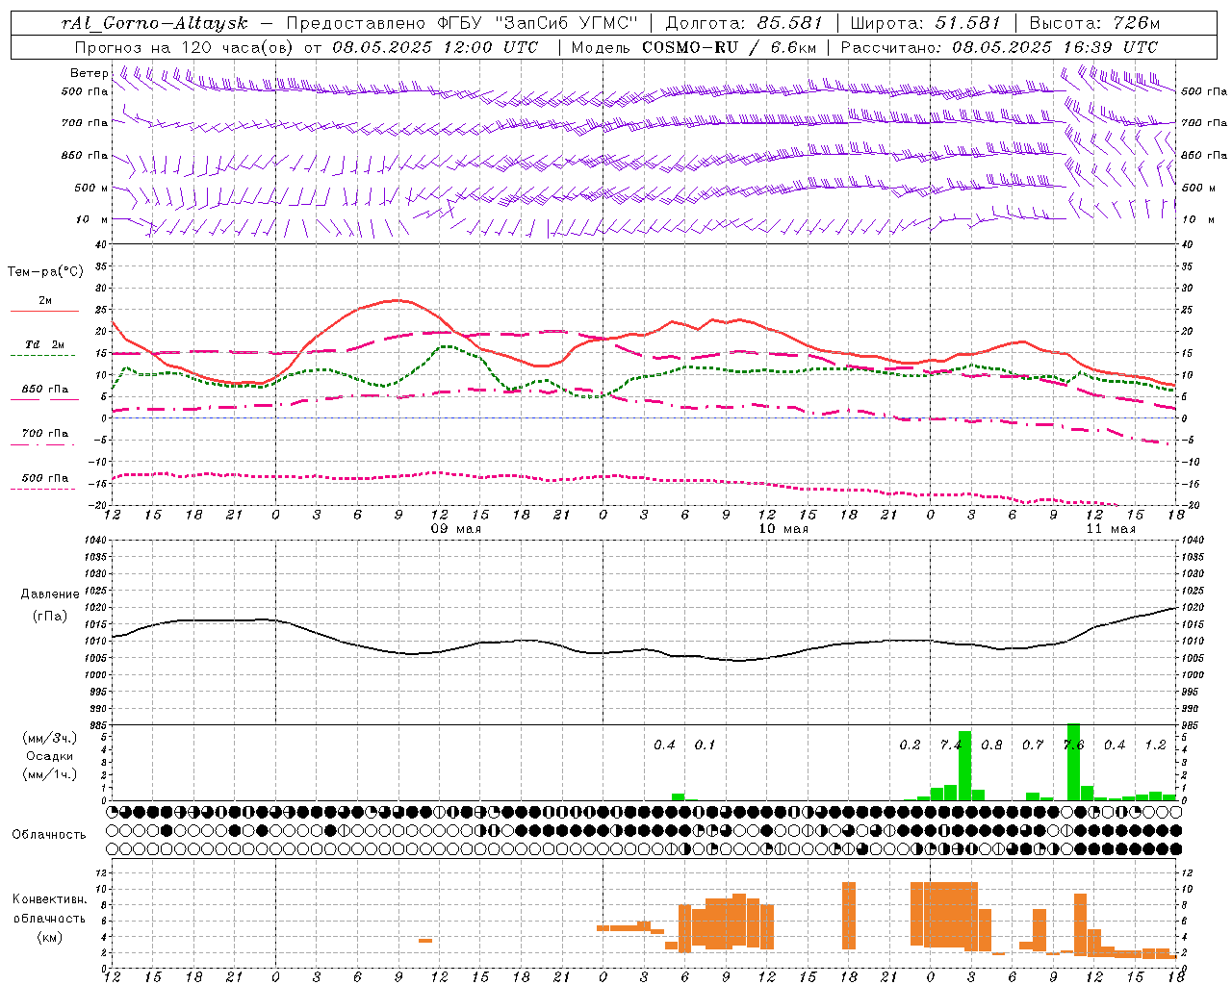
Task: Click the 0.7 precipitation total value
Action: click(1033, 745)
